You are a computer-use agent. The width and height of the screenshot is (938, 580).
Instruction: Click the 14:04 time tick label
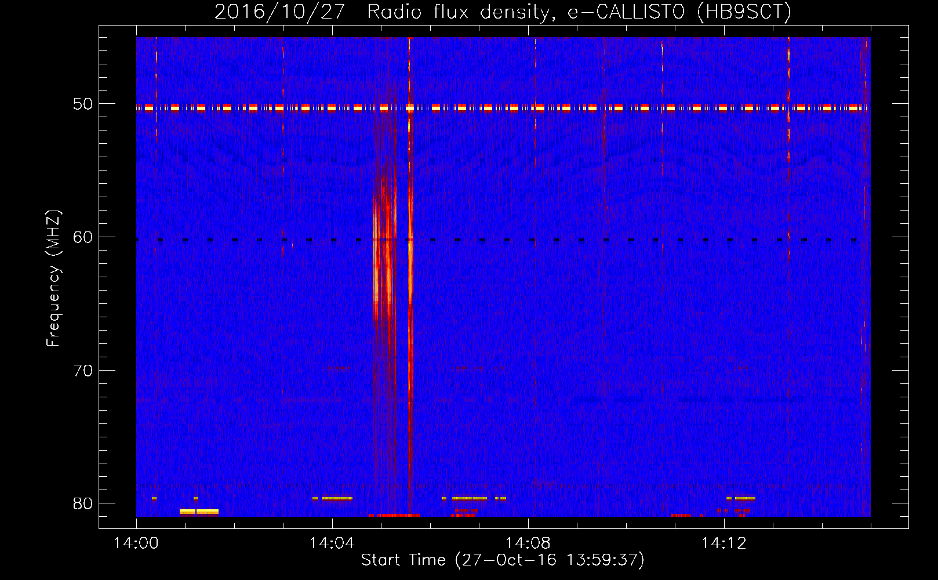[332, 543]
